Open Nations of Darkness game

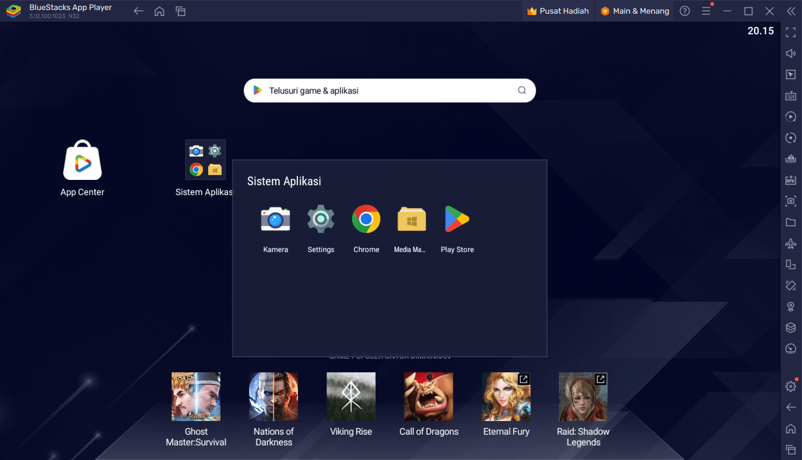tap(274, 397)
